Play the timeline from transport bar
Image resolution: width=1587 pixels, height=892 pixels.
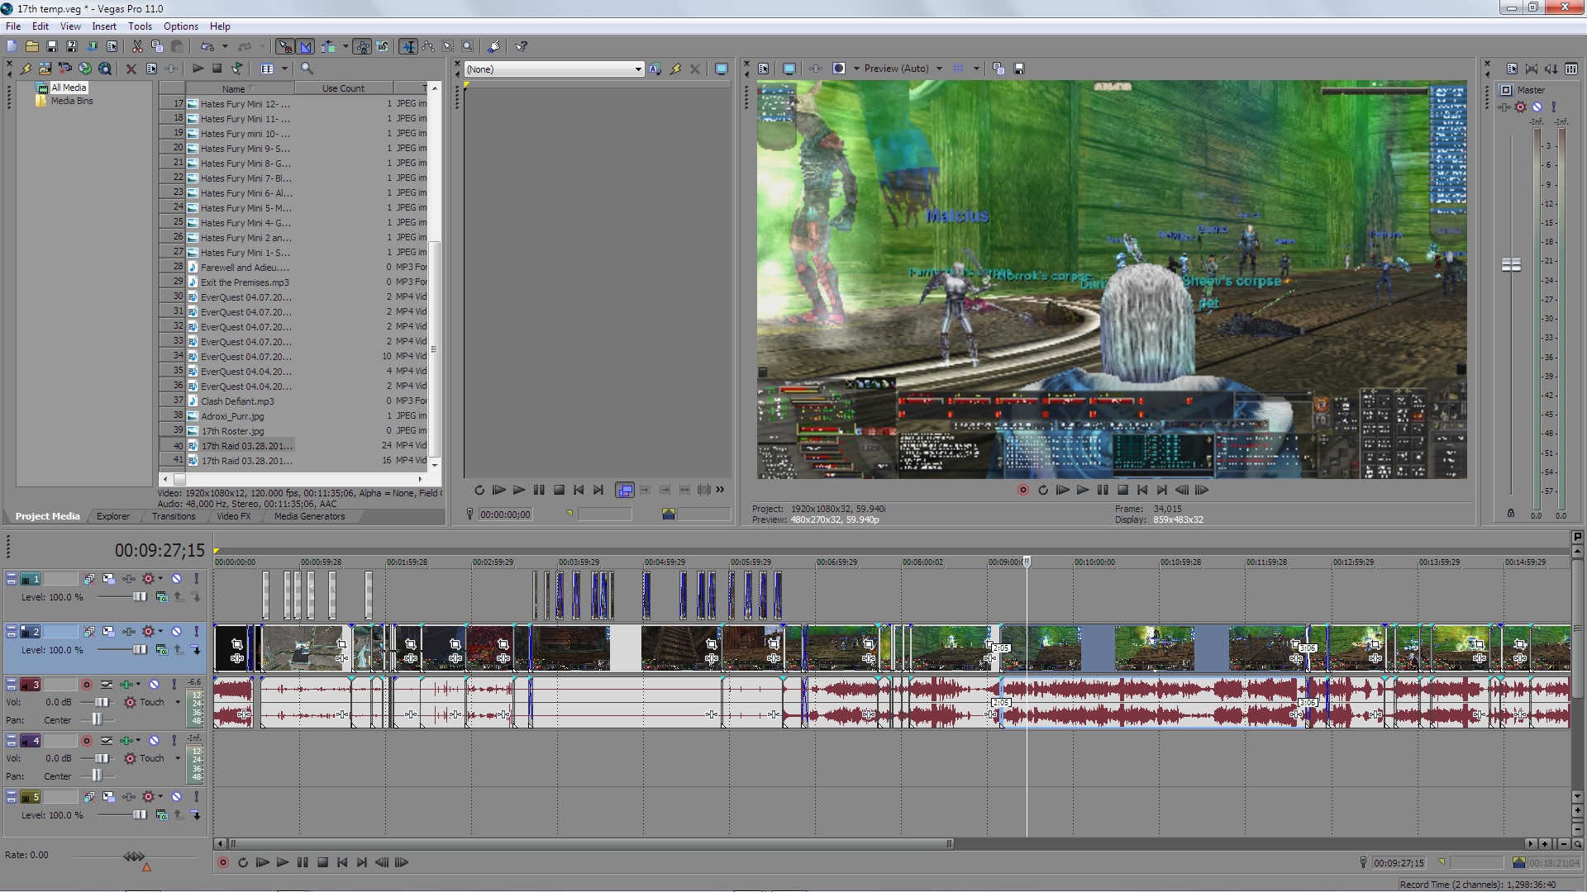click(283, 862)
